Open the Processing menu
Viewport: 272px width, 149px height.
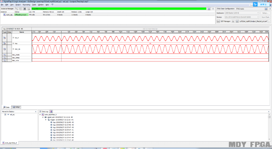pos(27,5)
